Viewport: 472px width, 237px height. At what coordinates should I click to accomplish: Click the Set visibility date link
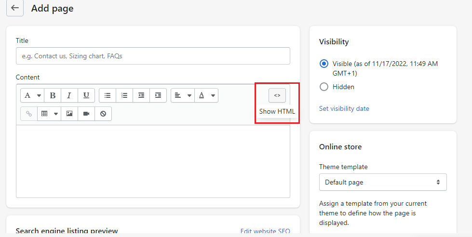point(344,108)
